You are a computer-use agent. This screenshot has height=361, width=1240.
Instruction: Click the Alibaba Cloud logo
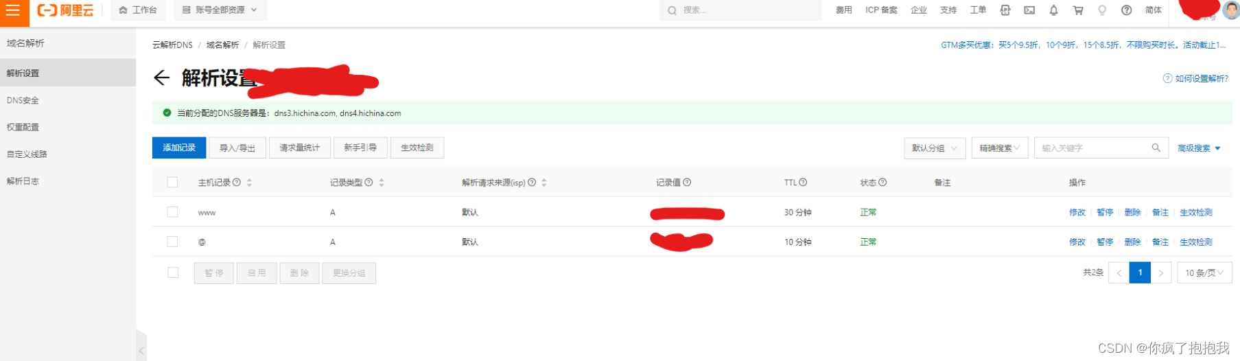coord(65,10)
